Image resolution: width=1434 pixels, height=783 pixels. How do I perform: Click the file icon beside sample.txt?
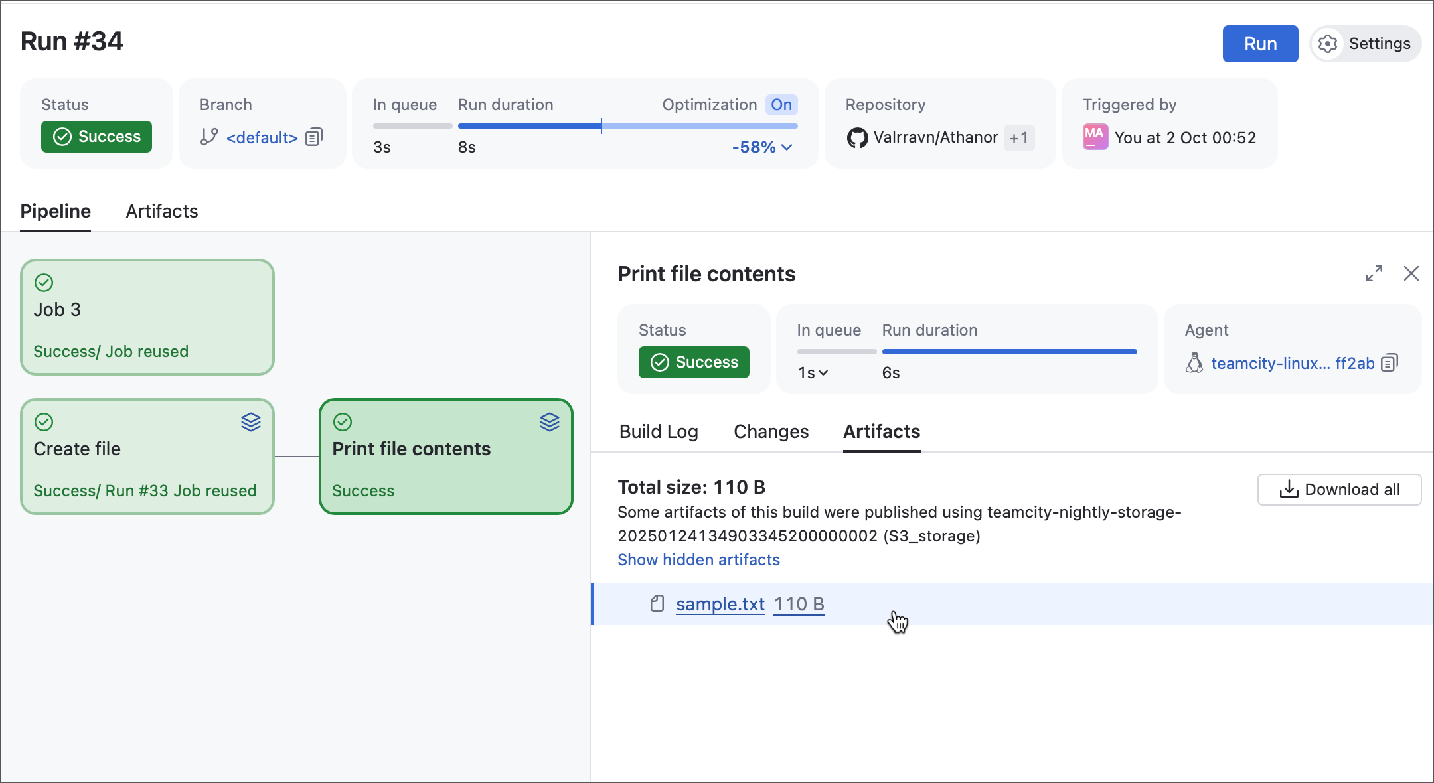point(657,604)
